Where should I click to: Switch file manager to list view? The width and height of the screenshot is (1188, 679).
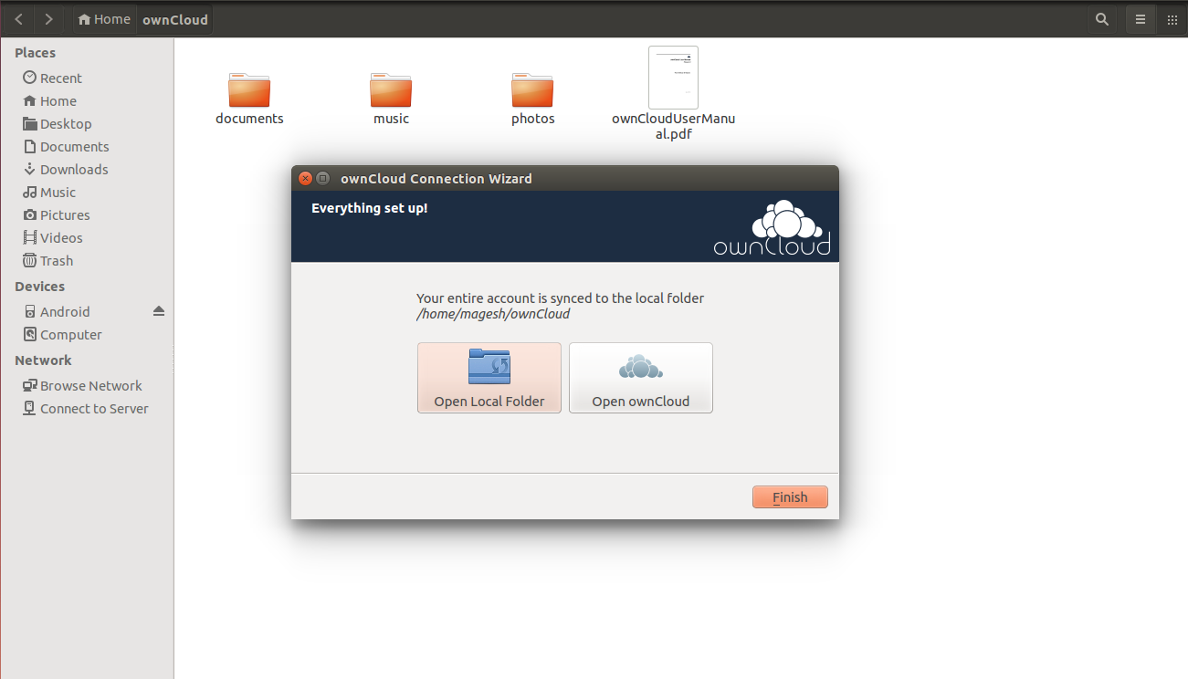point(1140,19)
